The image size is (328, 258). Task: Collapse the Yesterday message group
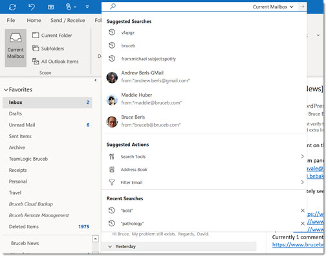pos(110,246)
